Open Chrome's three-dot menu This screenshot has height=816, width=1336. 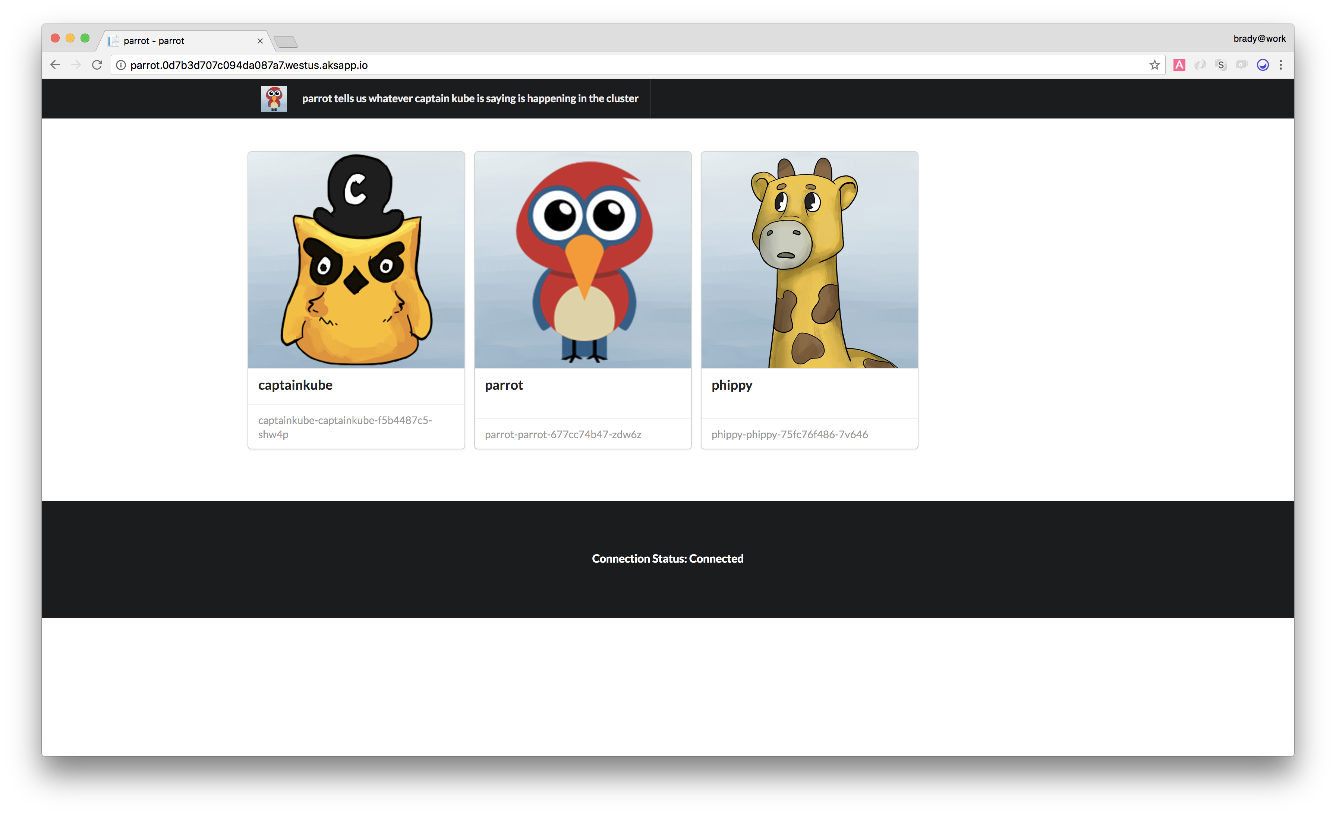click(x=1281, y=65)
